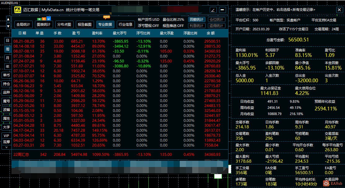Click 盈利率 value 1130.01%
This screenshot has height=188, width=345.
(247, 55)
